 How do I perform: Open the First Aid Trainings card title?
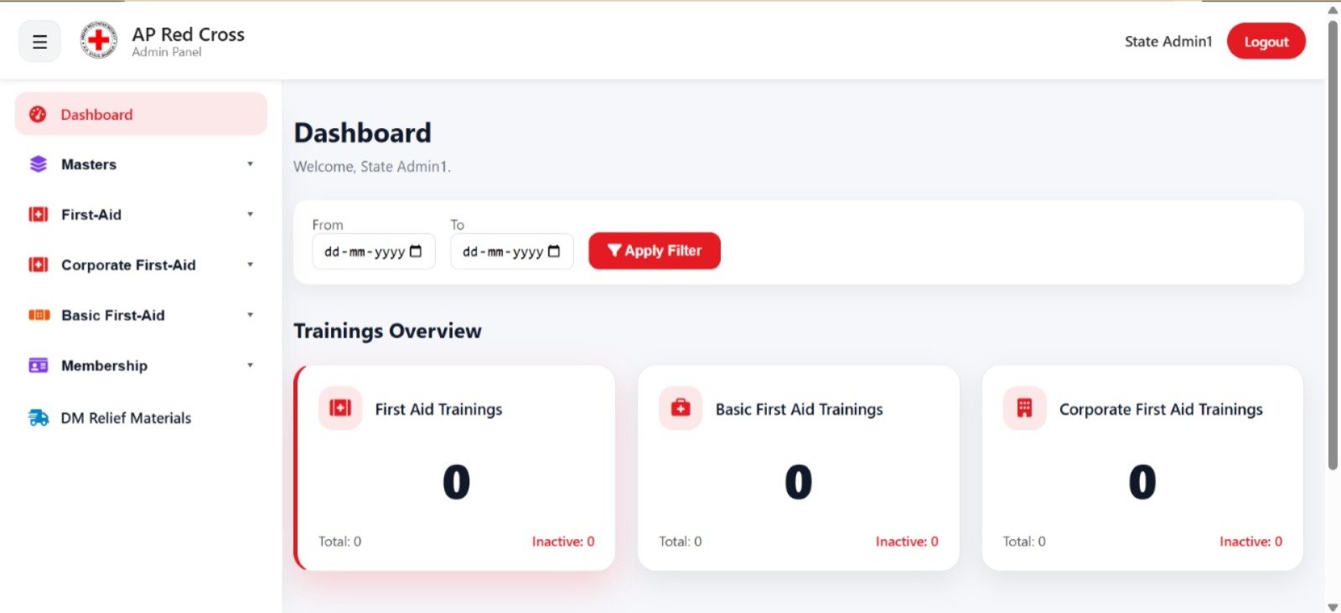tap(438, 409)
